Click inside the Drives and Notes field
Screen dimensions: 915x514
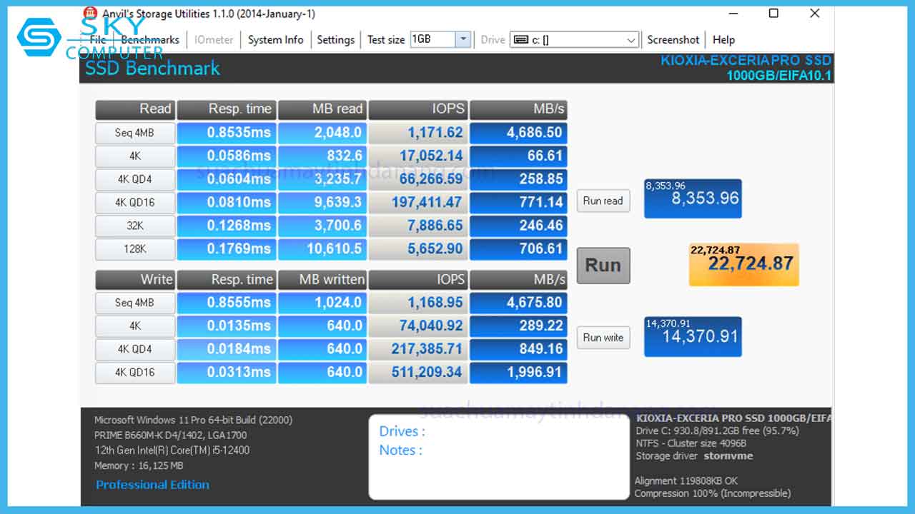499,457
